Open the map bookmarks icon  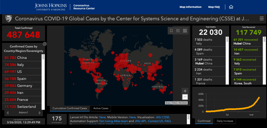tap(171, 31)
